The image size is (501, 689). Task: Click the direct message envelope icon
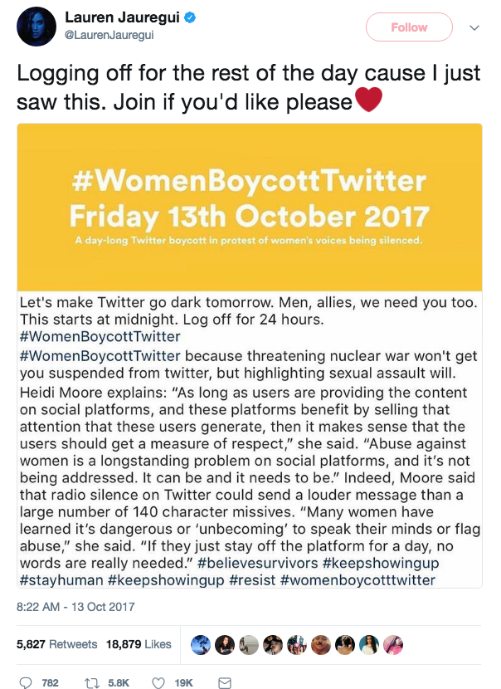coord(223,682)
